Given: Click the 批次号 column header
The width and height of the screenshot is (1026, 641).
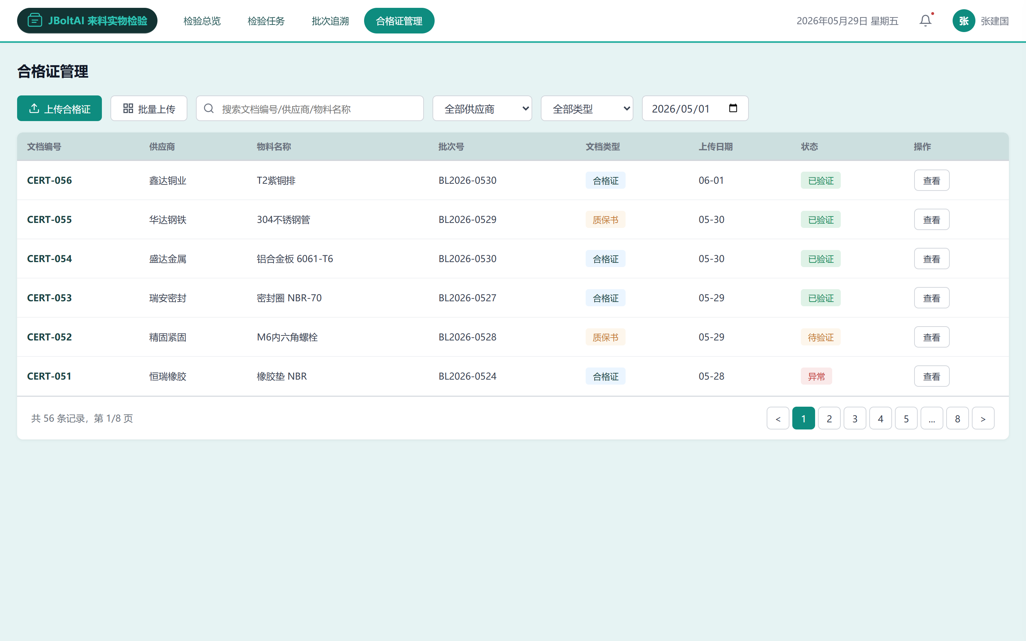Looking at the screenshot, I should click(x=451, y=147).
